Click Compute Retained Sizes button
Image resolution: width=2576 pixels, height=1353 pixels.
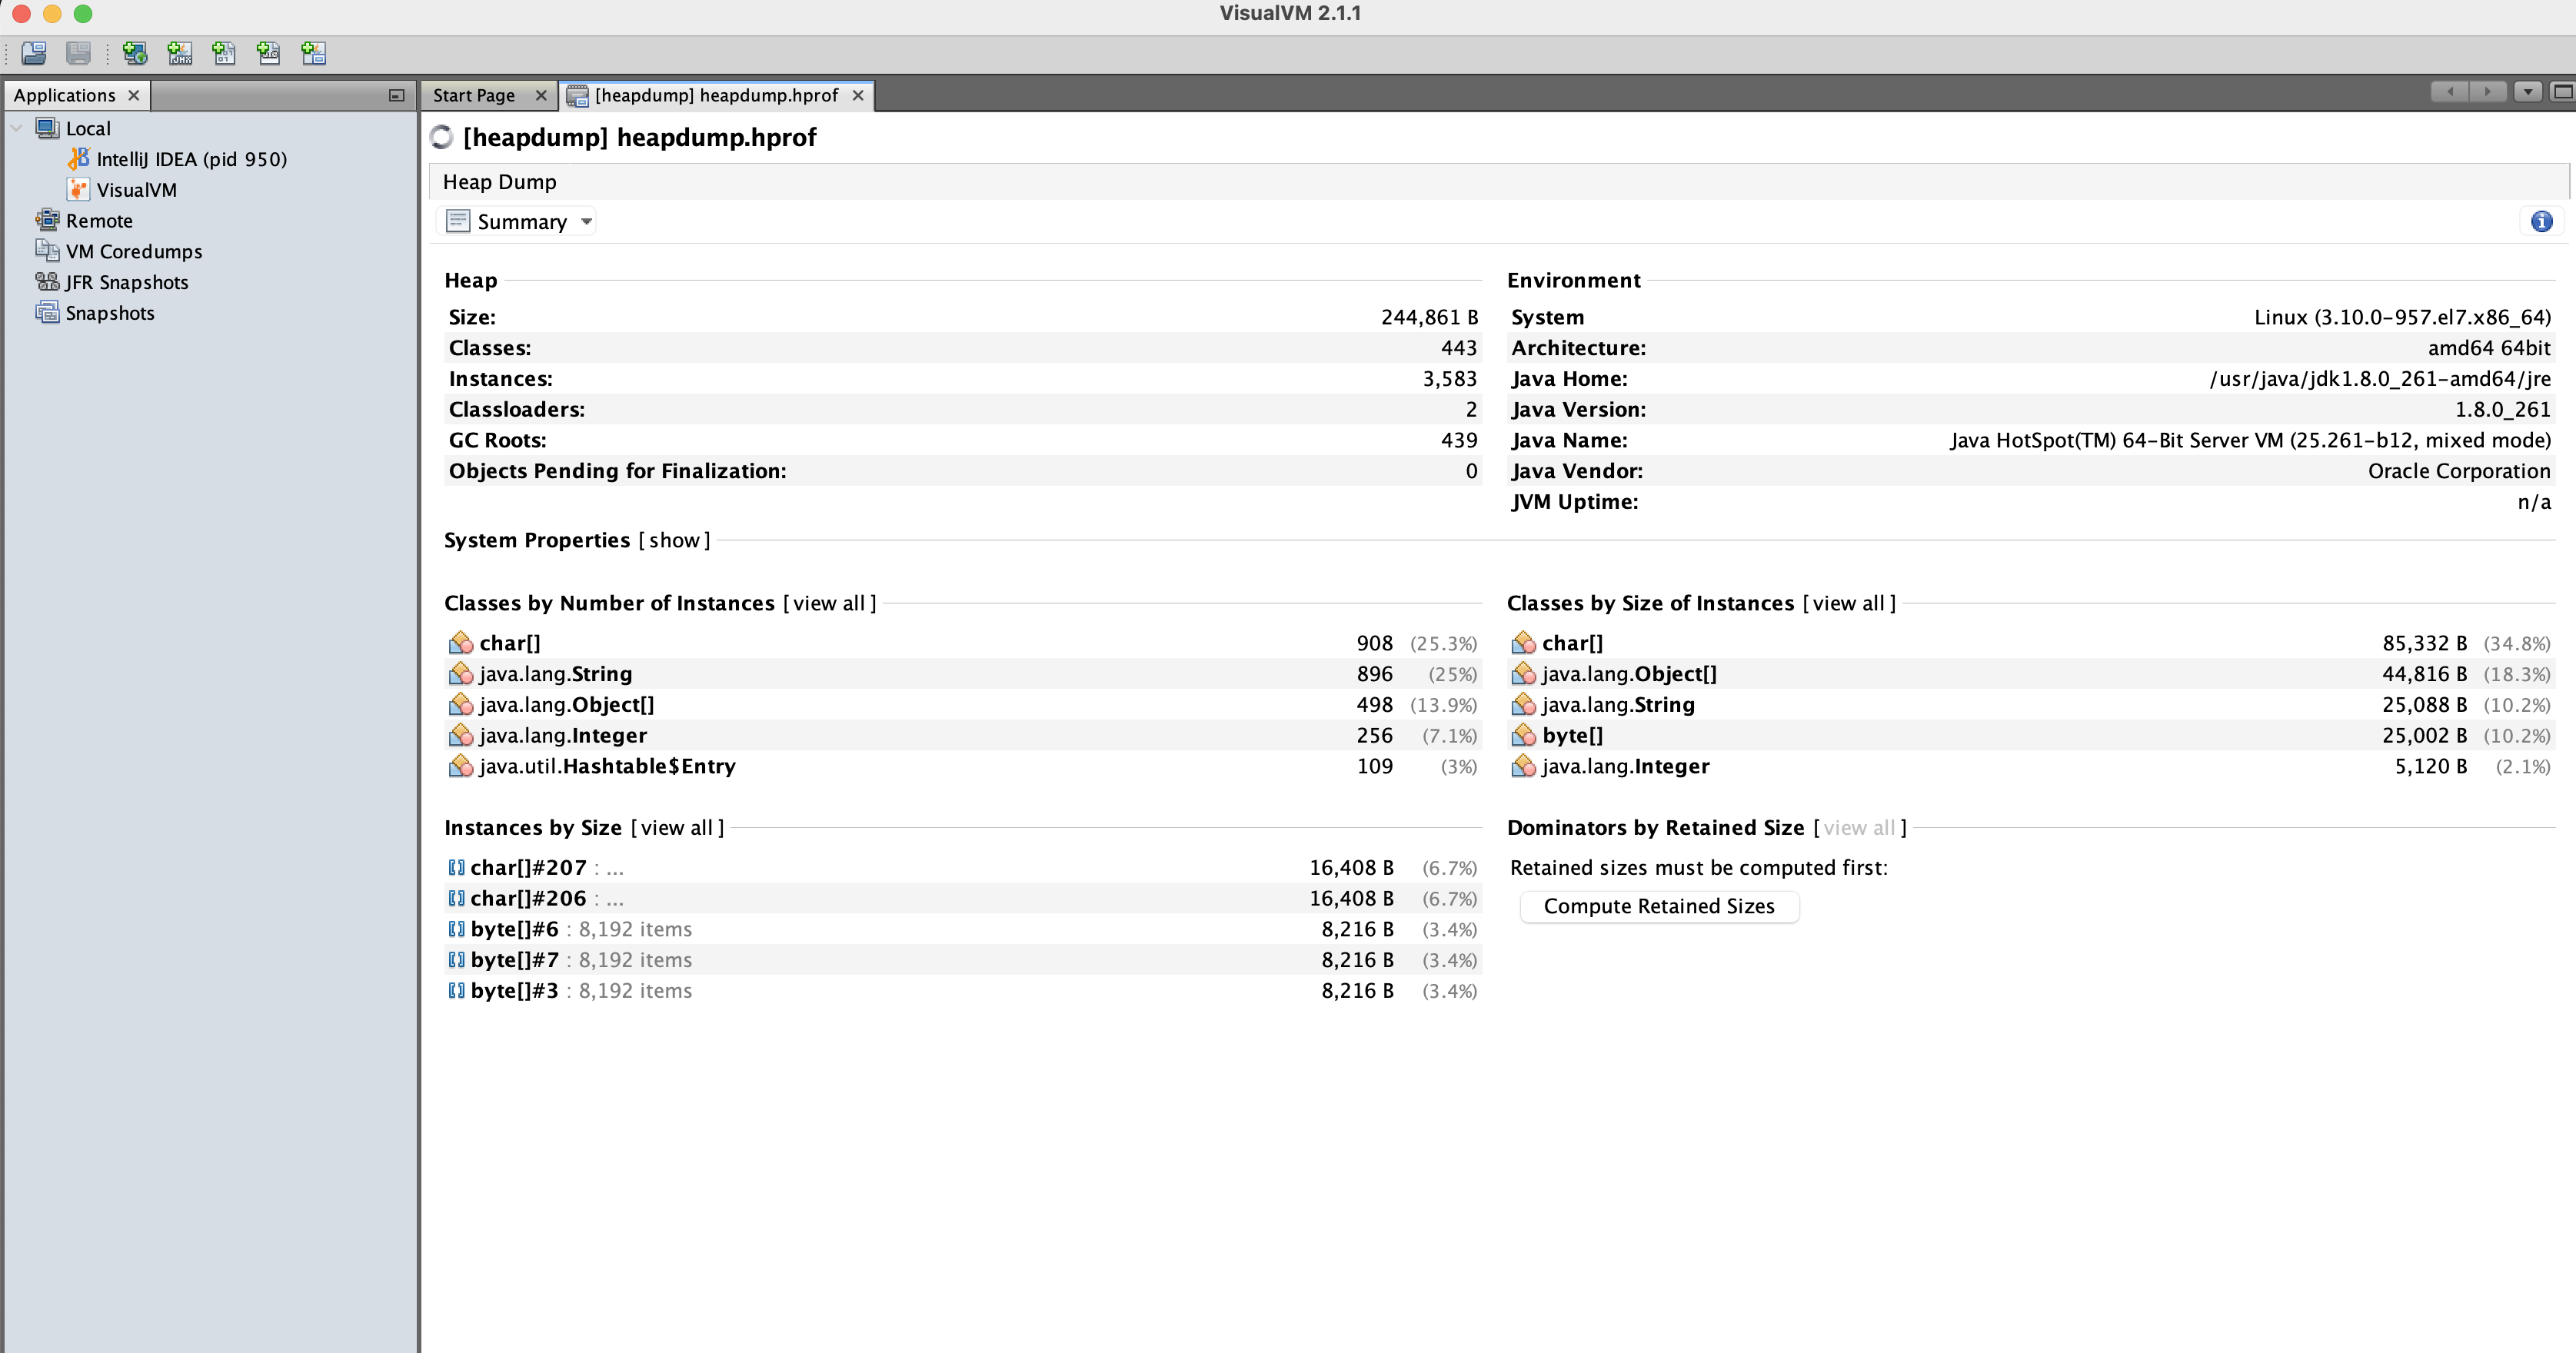(1658, 906)
